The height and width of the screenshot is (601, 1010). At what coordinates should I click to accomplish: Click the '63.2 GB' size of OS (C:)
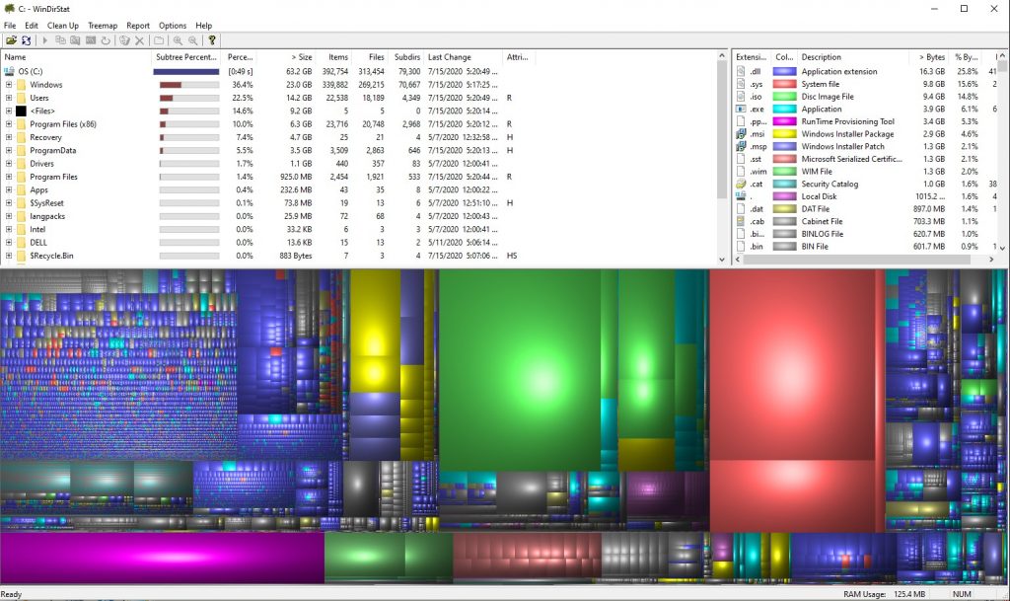(299, 71)
